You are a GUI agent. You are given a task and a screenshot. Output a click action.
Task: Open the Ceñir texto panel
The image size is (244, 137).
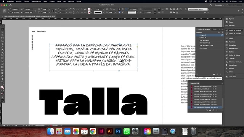pos(232,77)
